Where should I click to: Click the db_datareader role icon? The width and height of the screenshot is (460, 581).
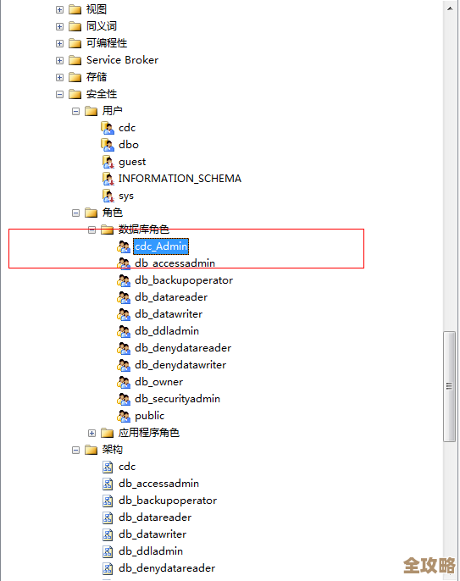point(124,297)
